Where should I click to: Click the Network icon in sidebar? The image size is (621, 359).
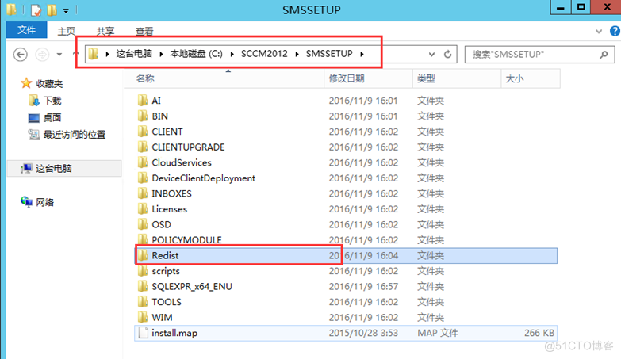26,202
